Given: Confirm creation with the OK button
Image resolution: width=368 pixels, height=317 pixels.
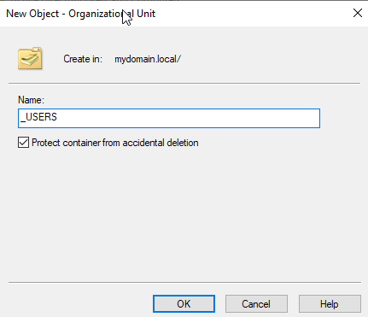Looking at the screenshot, I should 184,304.
